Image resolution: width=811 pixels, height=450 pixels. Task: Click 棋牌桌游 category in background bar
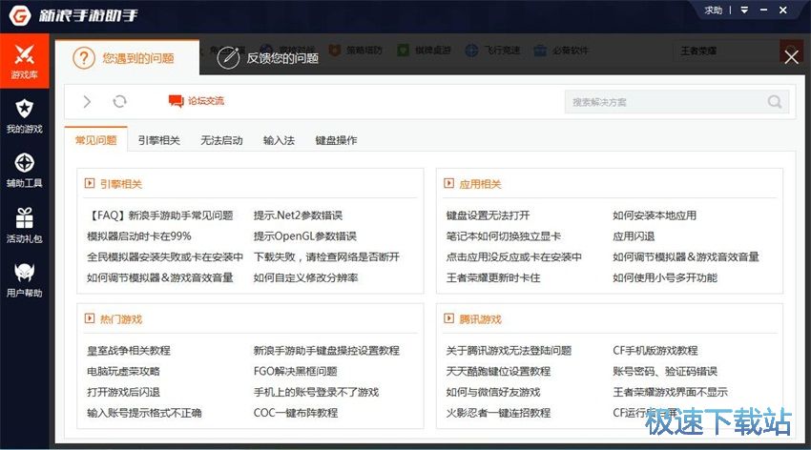(x=425, y=51)
